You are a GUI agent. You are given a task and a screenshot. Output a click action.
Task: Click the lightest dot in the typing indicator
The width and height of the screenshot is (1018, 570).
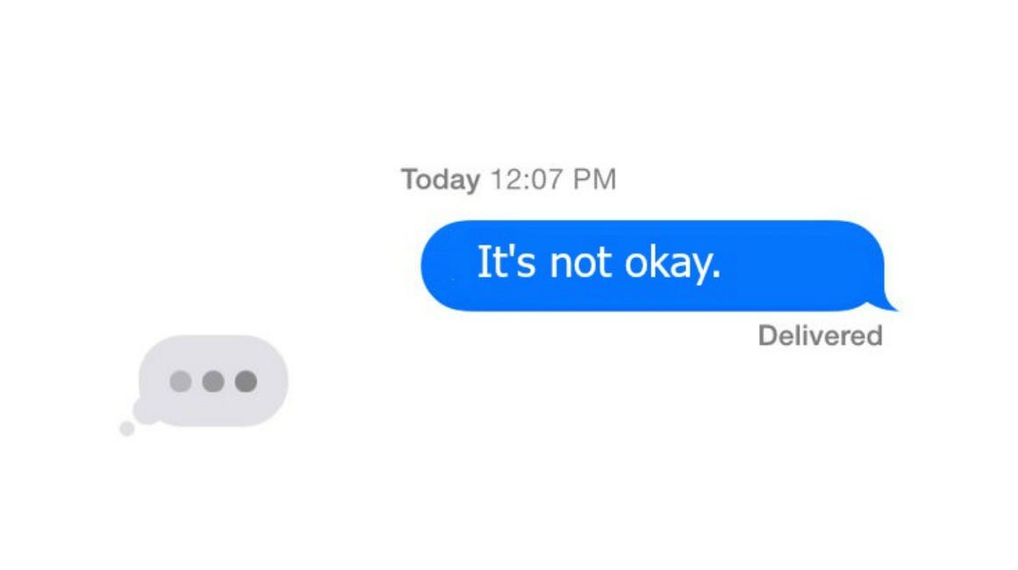click(181, 381)
